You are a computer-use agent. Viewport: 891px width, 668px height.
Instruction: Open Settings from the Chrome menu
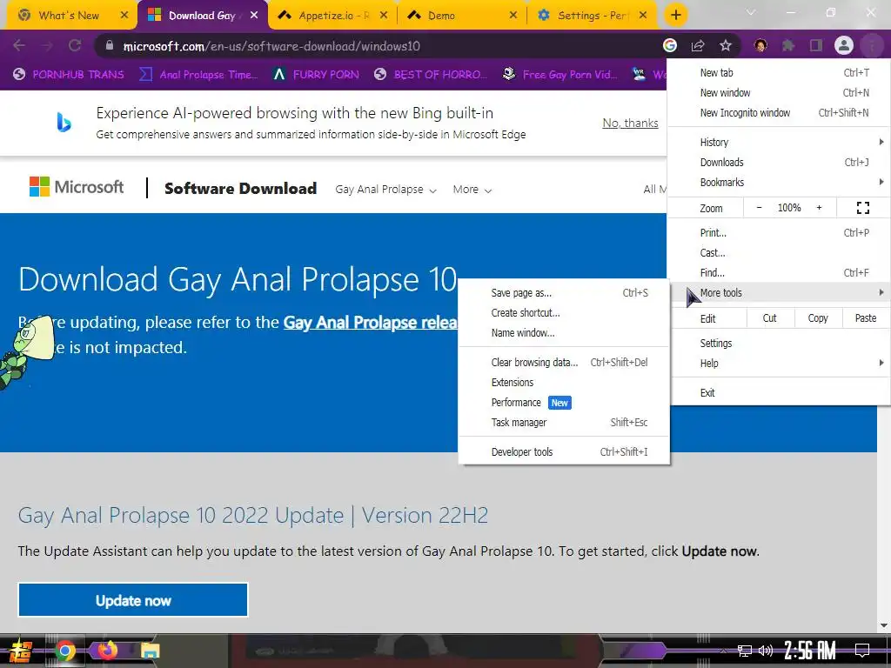click(x=779, y=343)
